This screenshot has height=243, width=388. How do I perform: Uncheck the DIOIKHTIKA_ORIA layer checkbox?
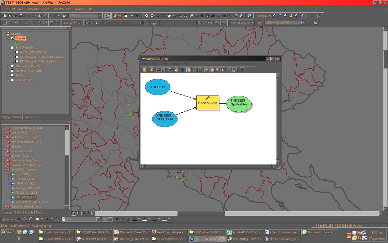[12, 71]
